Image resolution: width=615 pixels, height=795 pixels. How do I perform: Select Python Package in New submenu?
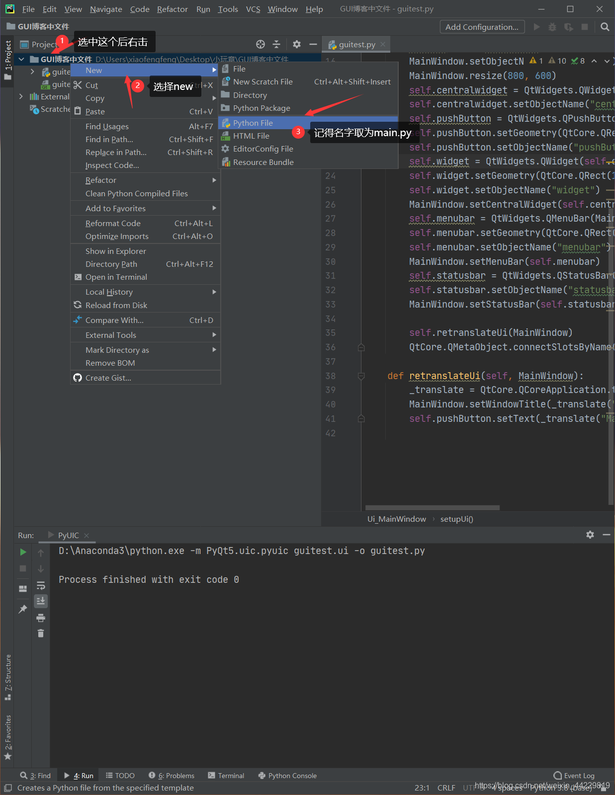coord(308,108)
